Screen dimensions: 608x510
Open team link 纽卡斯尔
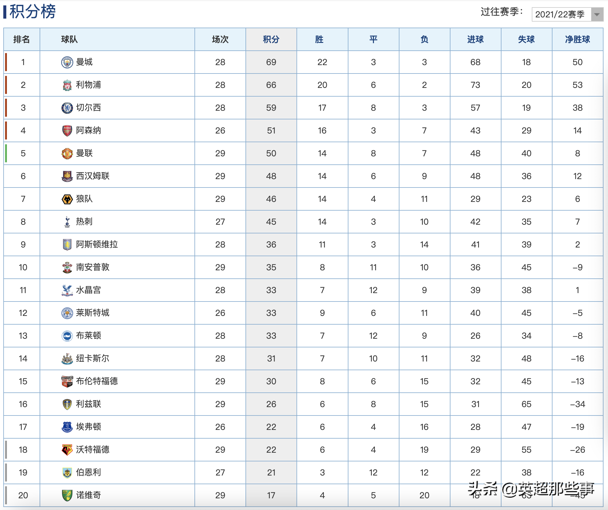click(93, 358)
